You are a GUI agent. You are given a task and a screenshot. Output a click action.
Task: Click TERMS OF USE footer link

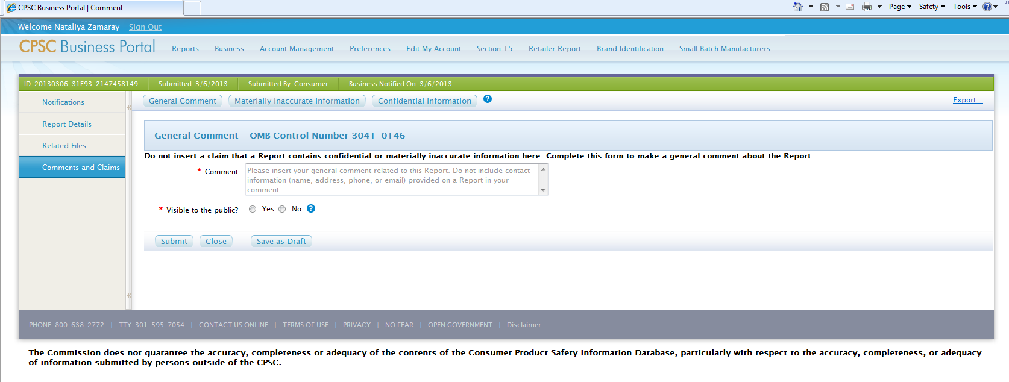coord(306,325)
